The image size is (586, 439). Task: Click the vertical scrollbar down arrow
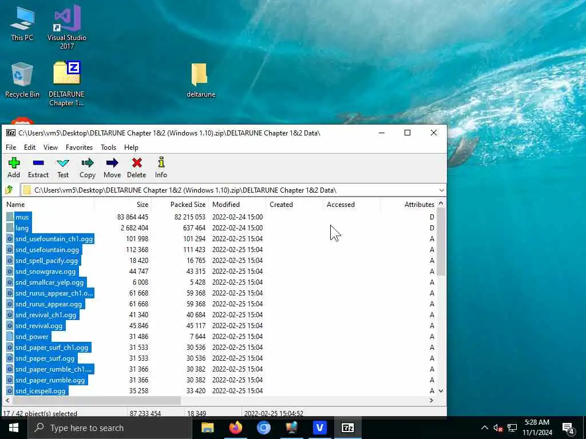point(441,391)
